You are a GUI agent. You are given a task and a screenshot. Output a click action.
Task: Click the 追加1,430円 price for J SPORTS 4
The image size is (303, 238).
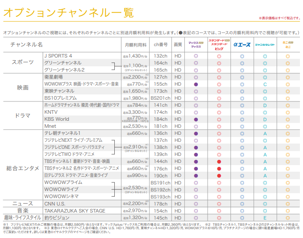pos(135,56)
